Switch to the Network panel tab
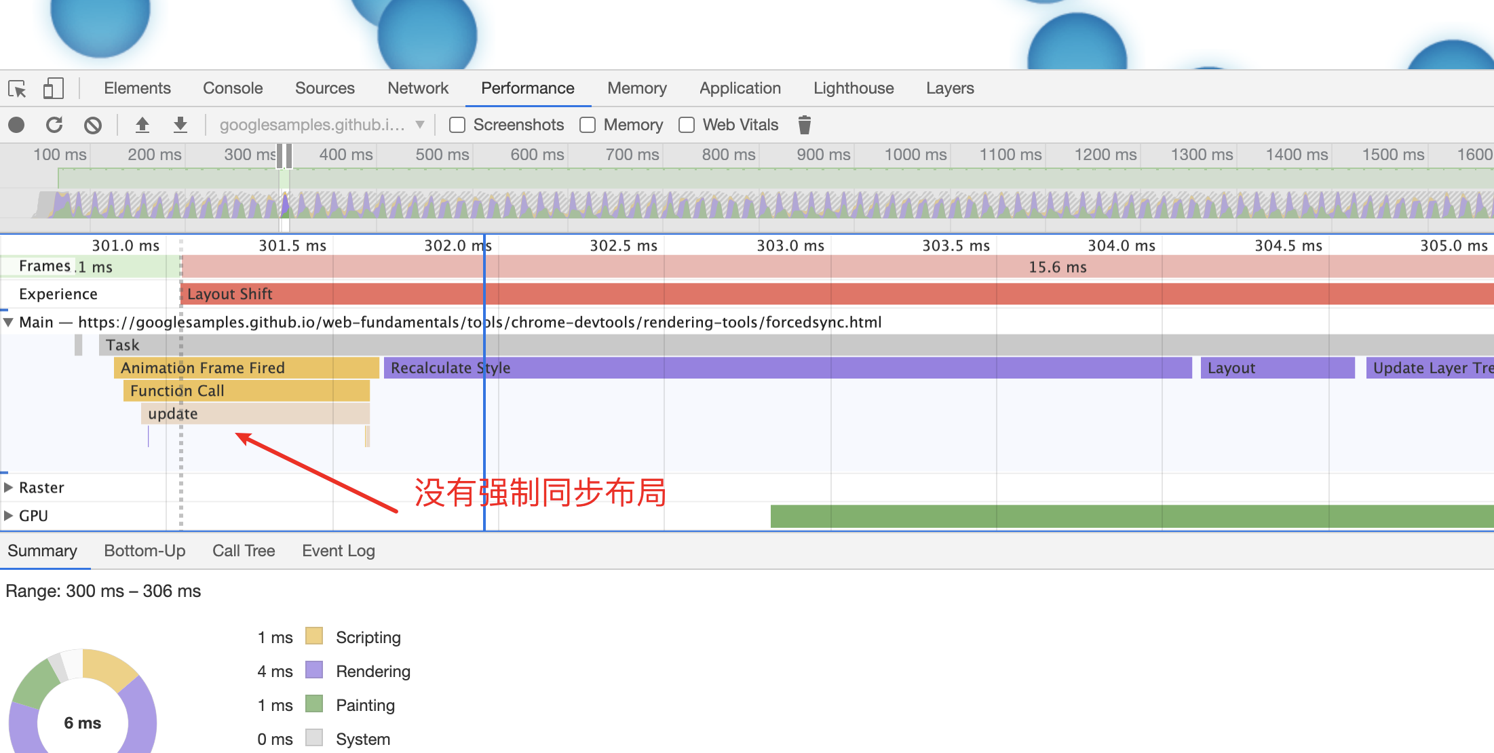Image resolution: width=1494 pixels, height=753 pixels. tap(417, 88)
